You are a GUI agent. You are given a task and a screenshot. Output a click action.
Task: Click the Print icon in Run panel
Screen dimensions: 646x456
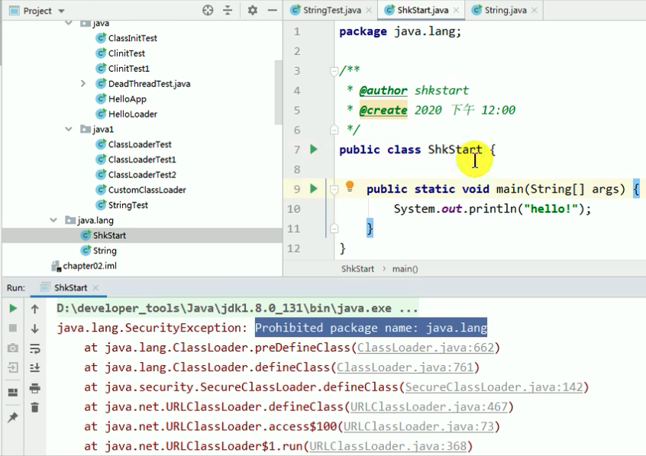[x=34, y=388]
